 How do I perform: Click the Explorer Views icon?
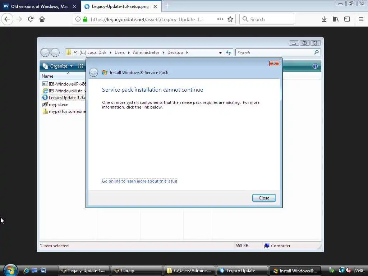81,66
